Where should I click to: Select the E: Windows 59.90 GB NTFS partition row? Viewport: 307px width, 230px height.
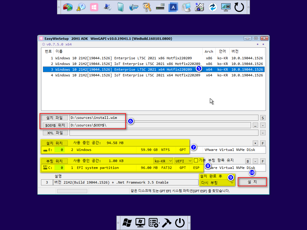point(153,150)
